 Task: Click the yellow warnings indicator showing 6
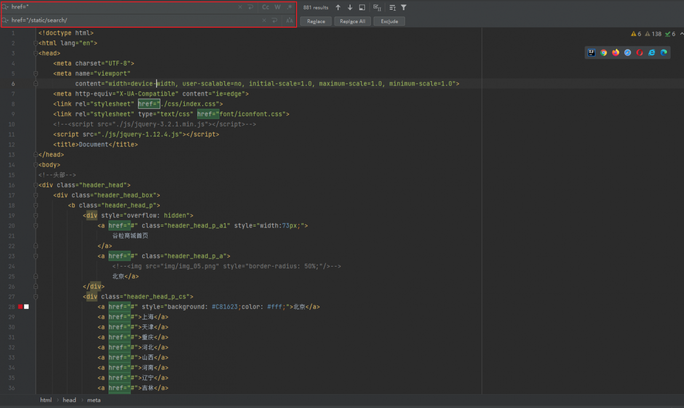coord(636,34)
